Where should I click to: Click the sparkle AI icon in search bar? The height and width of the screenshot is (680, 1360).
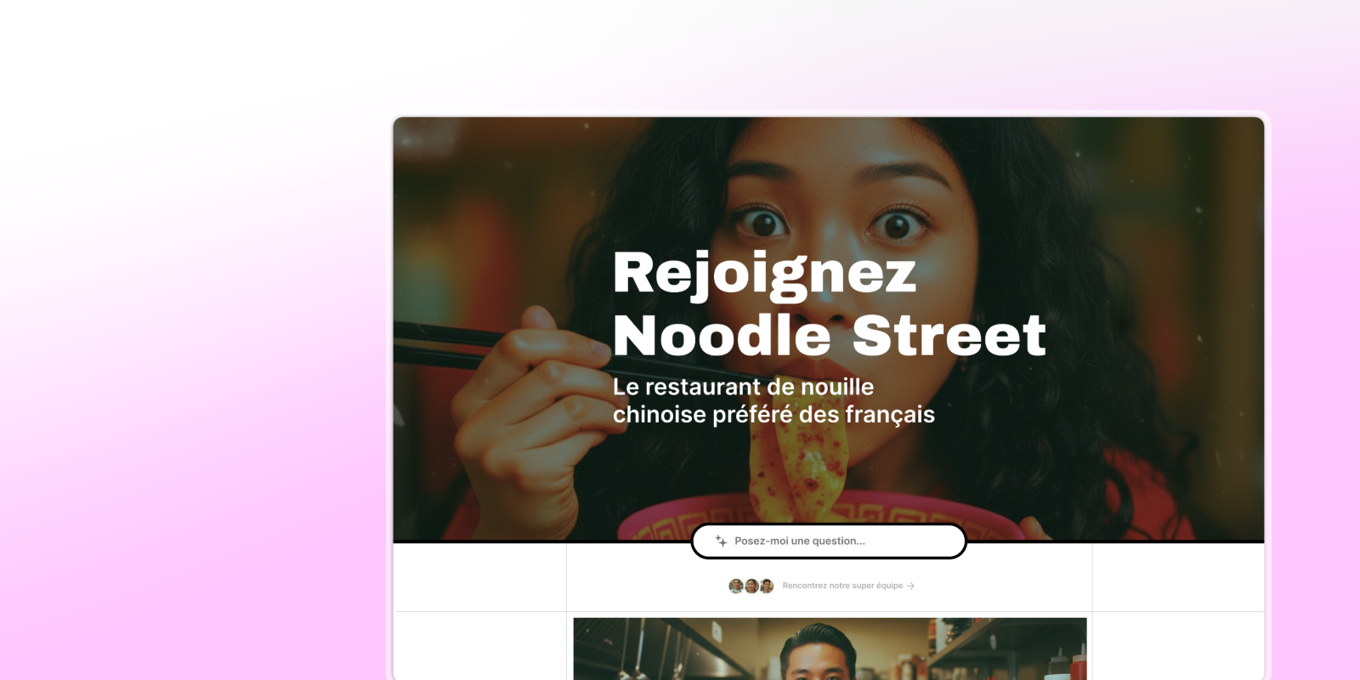(721, 541)
